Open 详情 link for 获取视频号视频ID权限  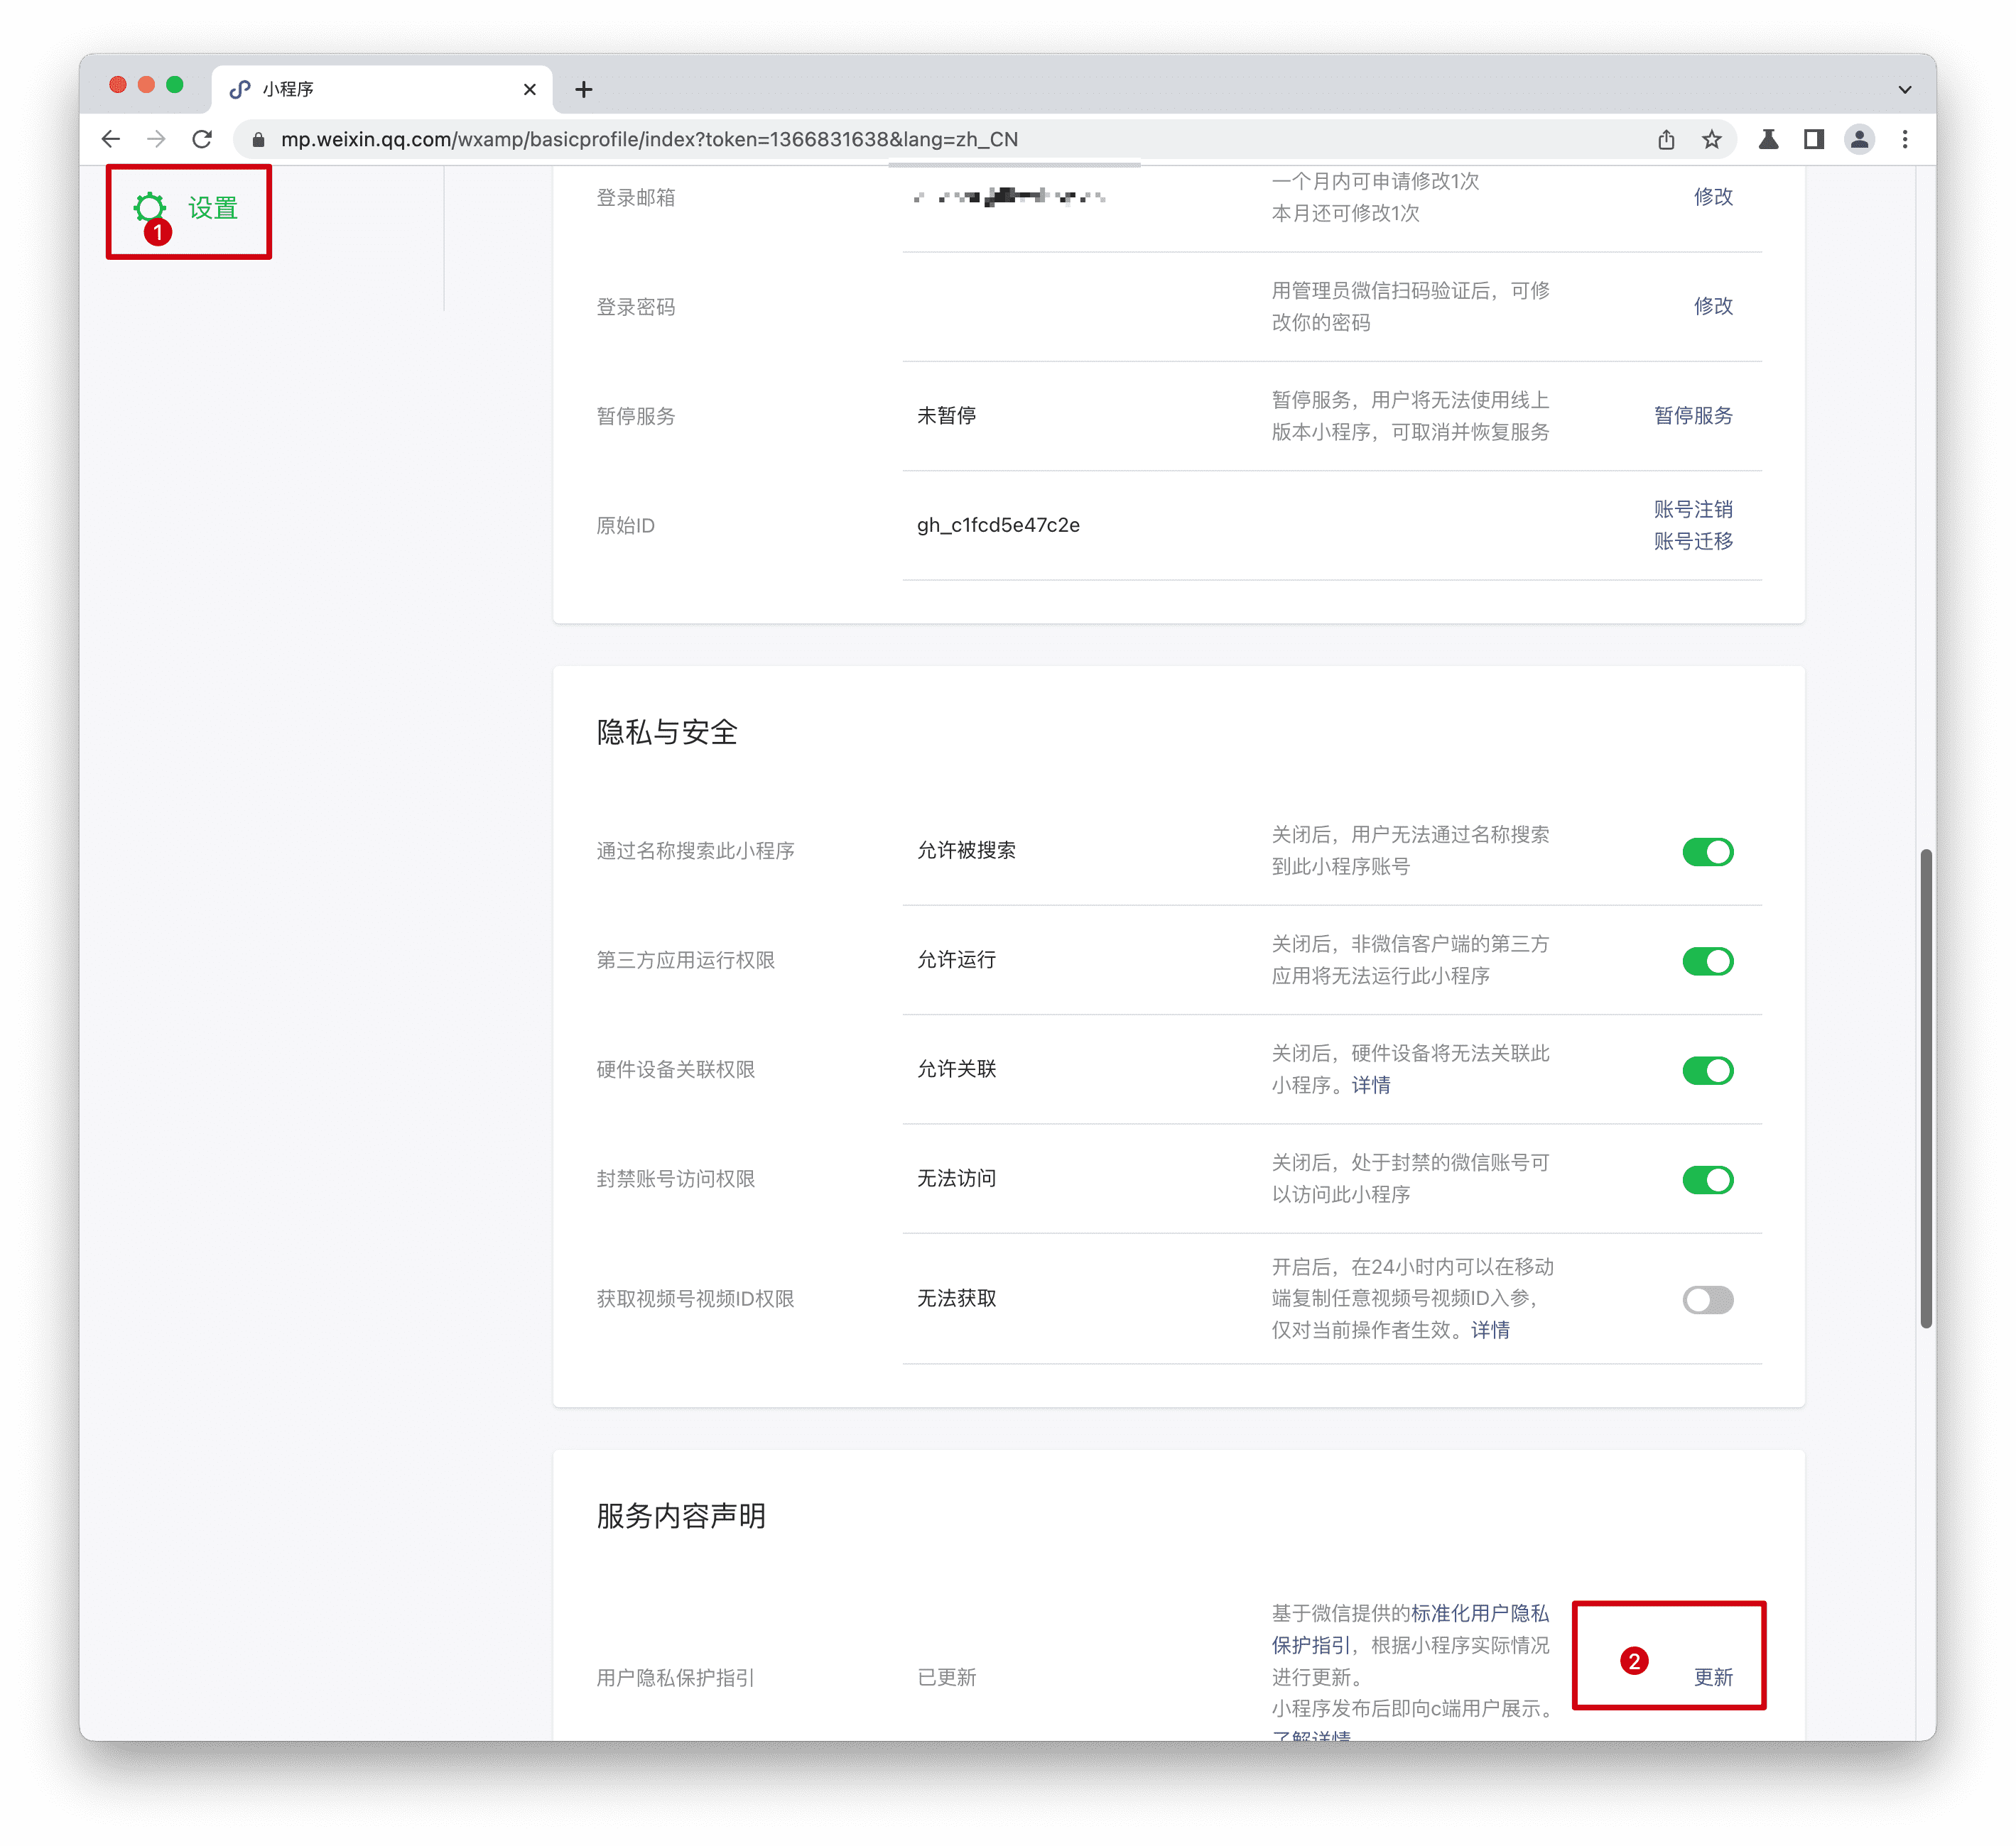pyautogui.click(x=1490, y=1331)
